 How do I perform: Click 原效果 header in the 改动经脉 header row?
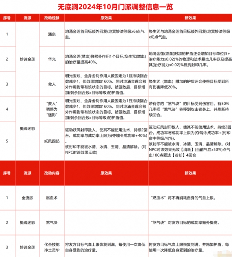(106, 18)
